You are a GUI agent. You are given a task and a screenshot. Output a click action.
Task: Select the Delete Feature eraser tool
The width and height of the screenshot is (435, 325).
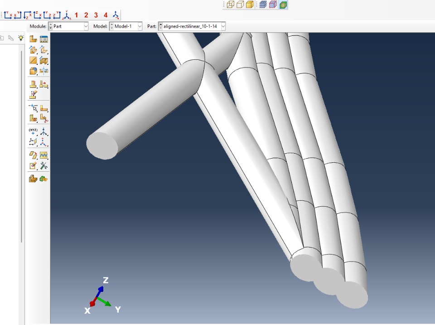pos(33,95)
